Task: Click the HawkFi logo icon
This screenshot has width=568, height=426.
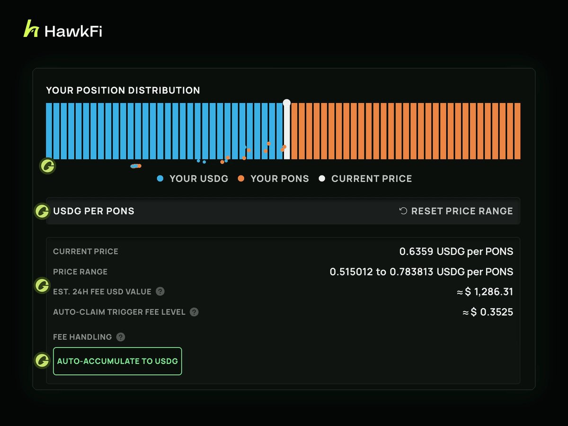Action: 31,29
